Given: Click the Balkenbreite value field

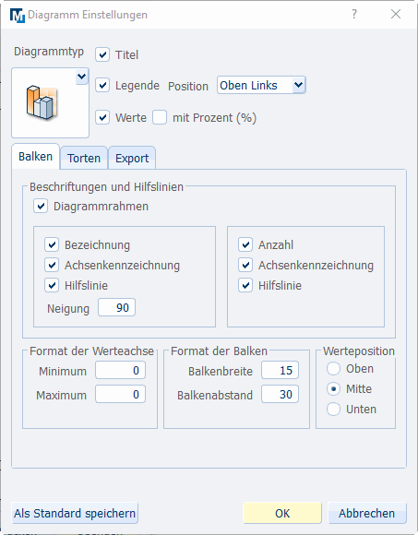Looking at the screenshot, I should 280,370.
